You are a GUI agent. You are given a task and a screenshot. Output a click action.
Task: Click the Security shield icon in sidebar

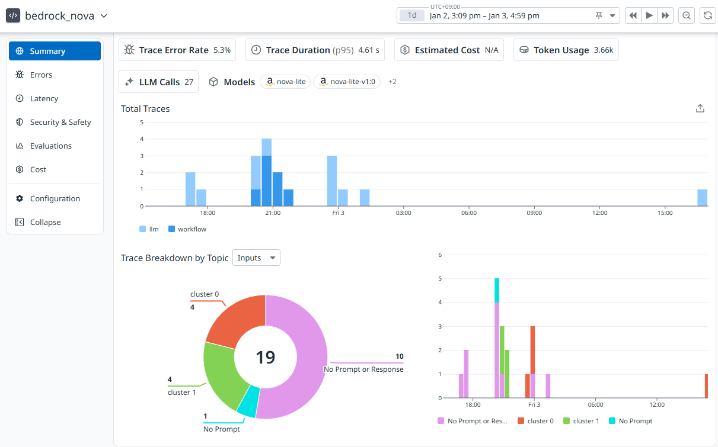[20, 122]
